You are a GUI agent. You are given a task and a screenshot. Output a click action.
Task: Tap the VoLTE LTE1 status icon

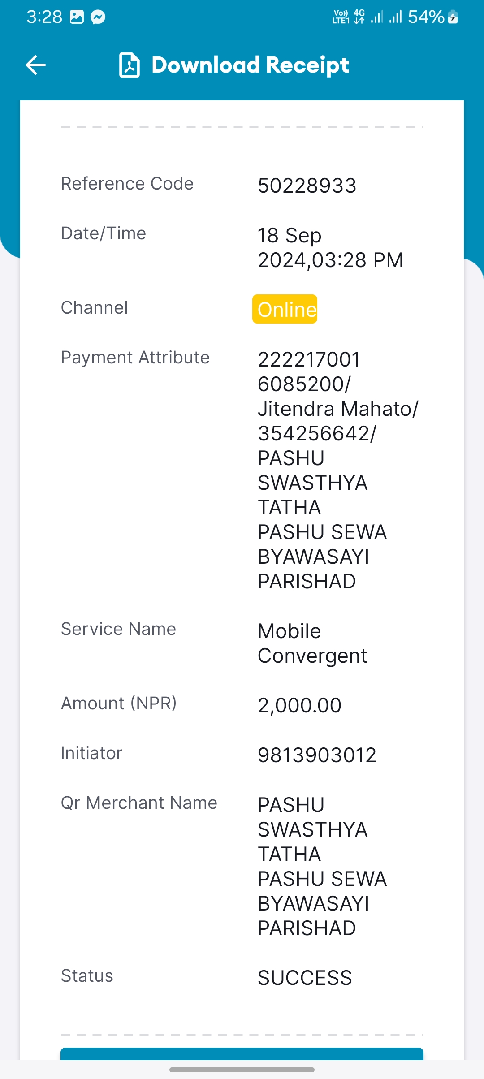click(x=341, y=17)
